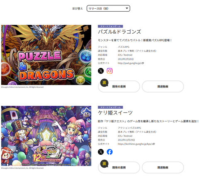
Task: Click the スマートフォンゲーム tag above ケリ姫スイーツ
Action: tap(110, 107)
